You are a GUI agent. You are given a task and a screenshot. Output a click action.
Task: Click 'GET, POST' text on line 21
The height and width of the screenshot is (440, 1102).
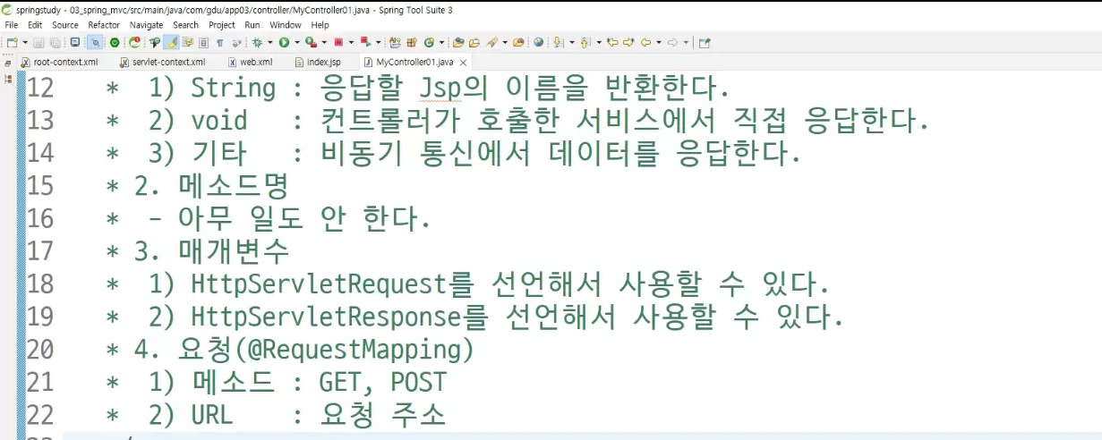coord(382,382)
